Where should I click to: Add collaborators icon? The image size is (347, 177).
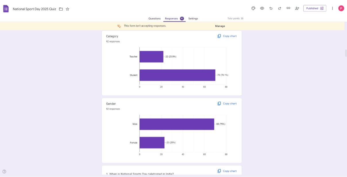[297, 8]
